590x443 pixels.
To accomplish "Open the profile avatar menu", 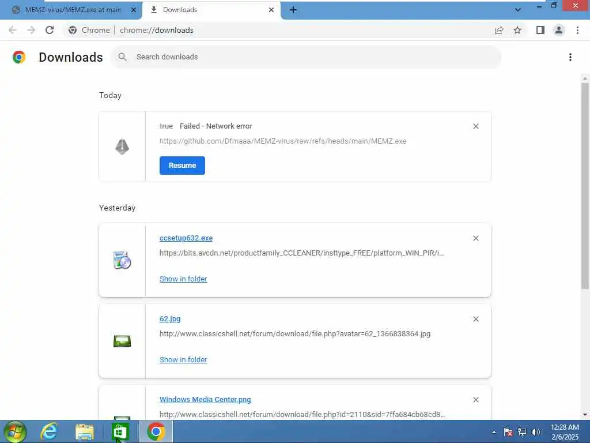I will 559,30.
